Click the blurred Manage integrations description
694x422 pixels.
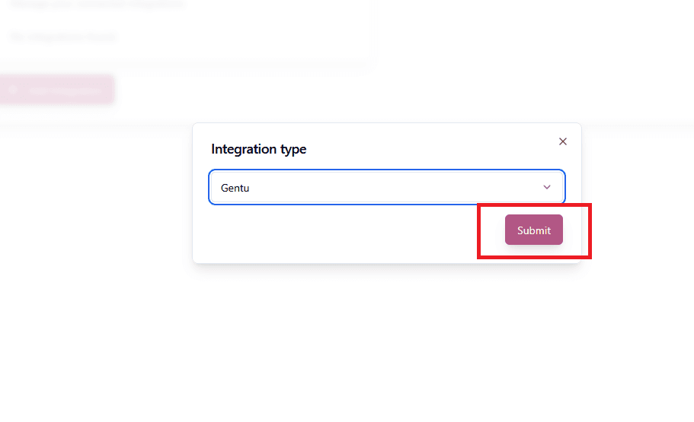pos(98,4)
